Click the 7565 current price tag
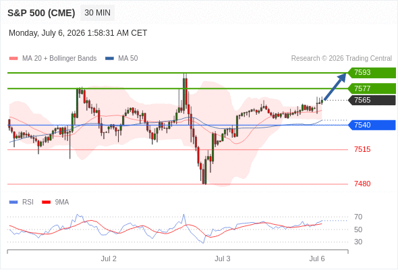Screen dimensions: 398x270 [372, 100]
